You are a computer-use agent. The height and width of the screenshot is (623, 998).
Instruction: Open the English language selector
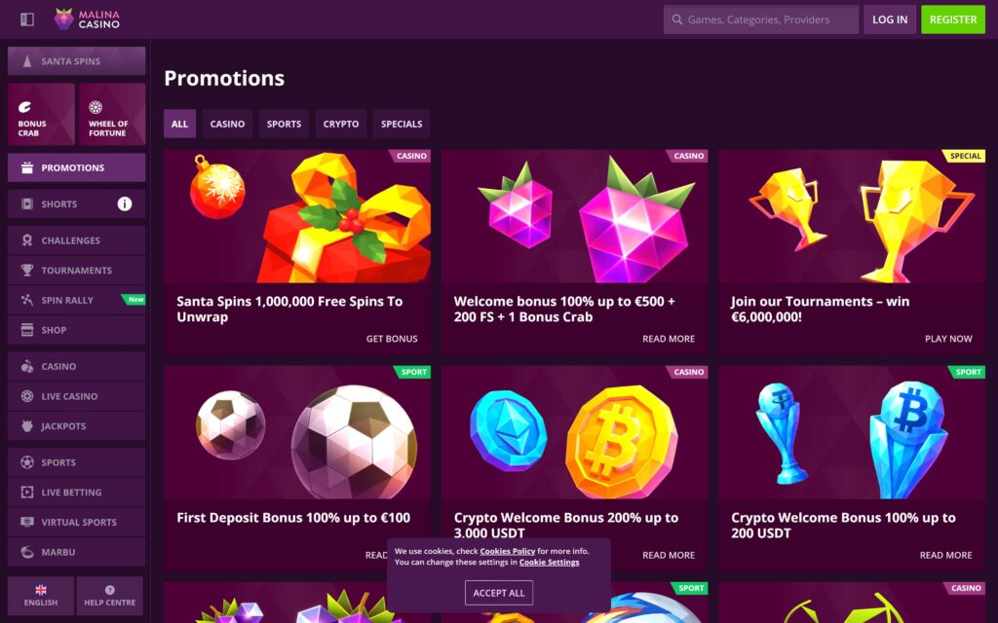pyautogui.click(x=41, y=596)
